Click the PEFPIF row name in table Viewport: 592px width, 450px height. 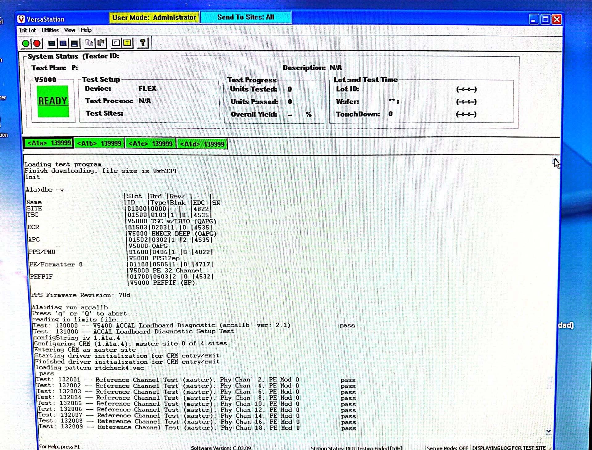click(41, 277)
